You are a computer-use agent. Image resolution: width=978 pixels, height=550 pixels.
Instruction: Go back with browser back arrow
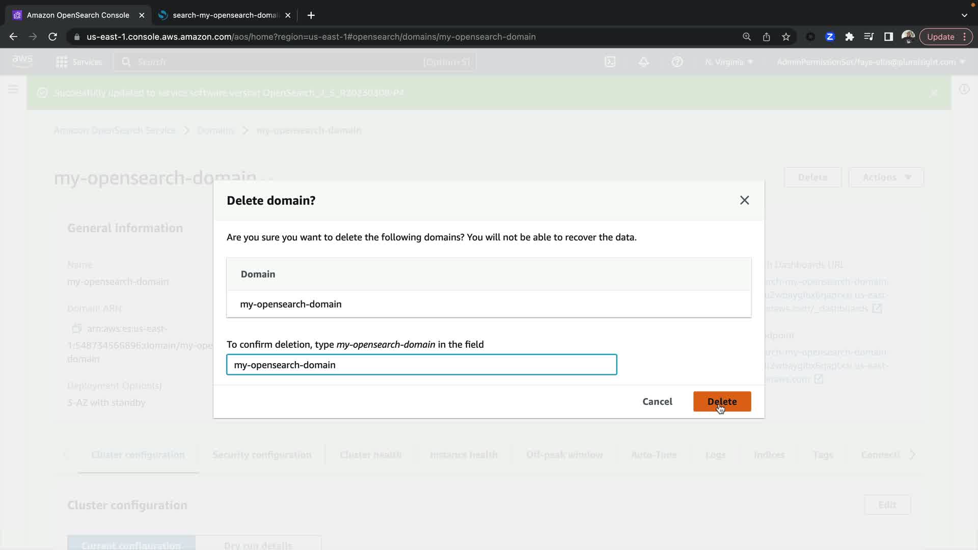pos(14,37)
